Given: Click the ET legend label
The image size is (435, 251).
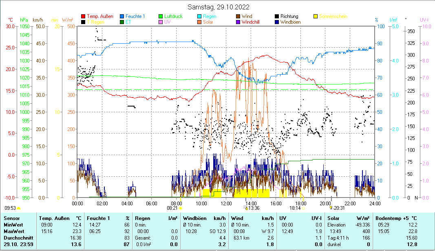Looking at the screenshot, I should click(128, 22).
